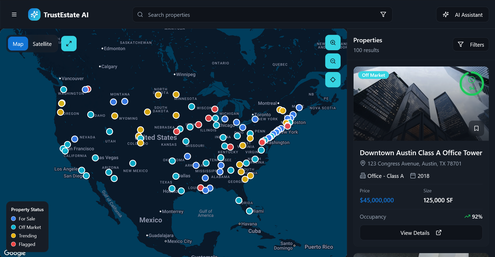Center map on my location

click(333, 80)
